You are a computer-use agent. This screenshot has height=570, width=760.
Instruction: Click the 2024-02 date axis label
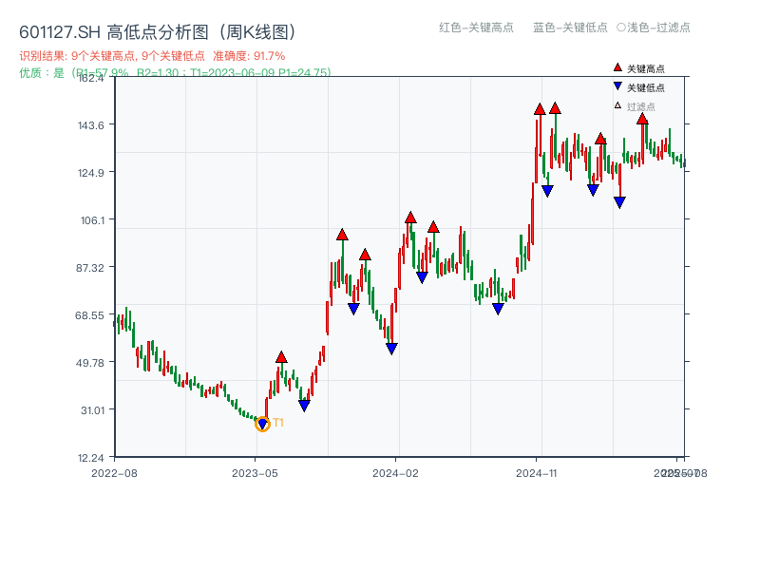click(395, 473)
